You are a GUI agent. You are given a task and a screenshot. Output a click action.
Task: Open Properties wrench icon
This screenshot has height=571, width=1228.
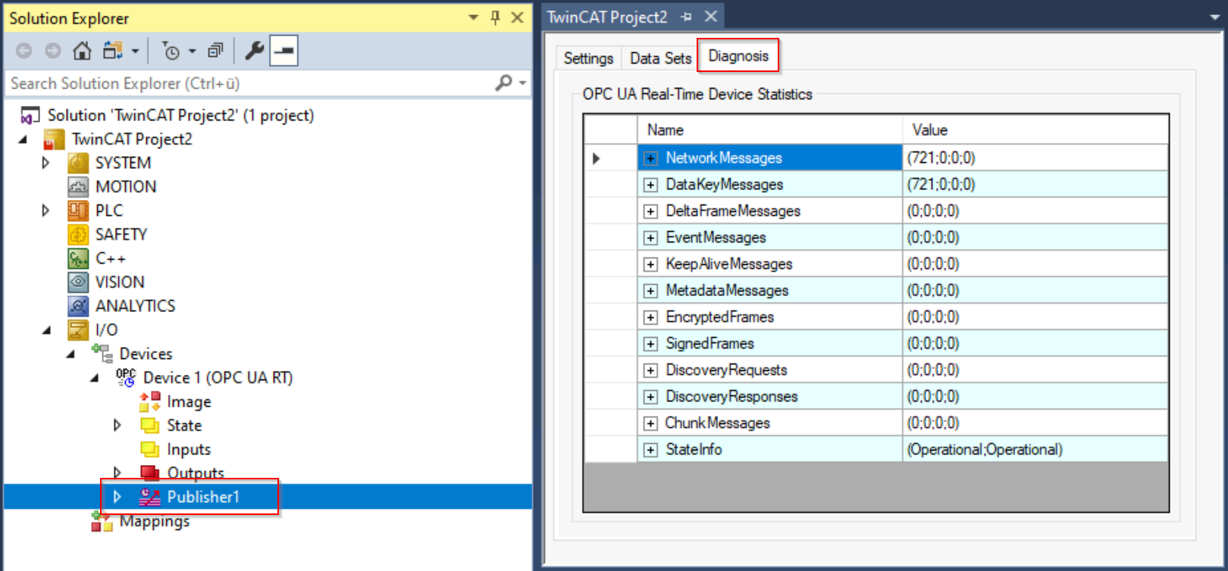[254, 51]
